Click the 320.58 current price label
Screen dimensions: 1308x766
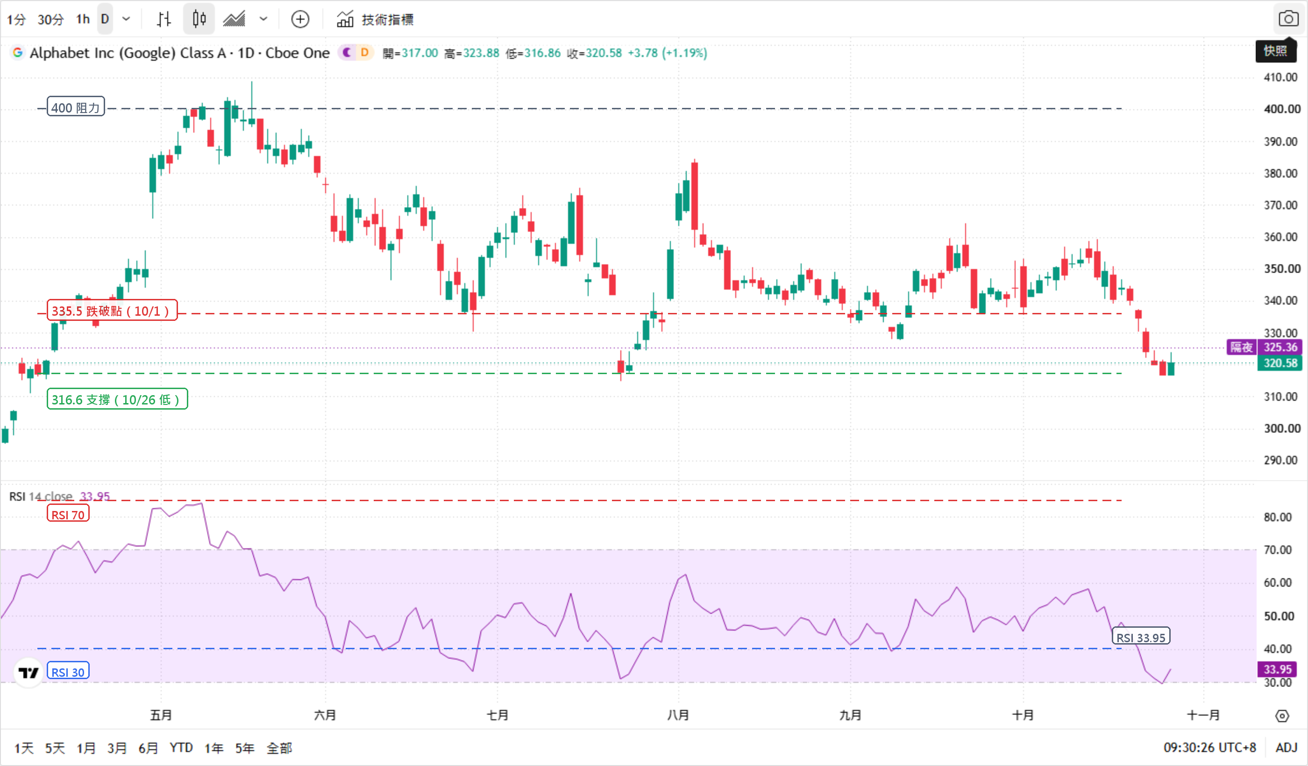click(x=1280, y=363)
